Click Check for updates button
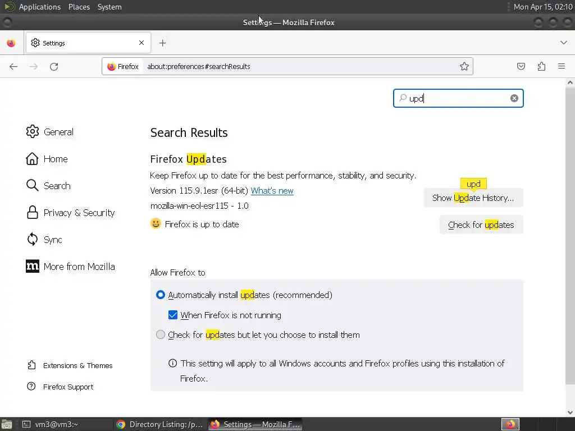 click(x=481, y=224)
